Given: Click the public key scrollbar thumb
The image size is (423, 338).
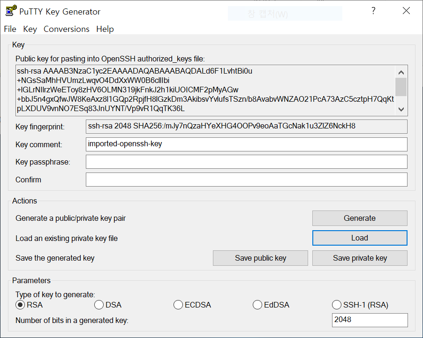Looking at the screenshot, I should tap(401, 87).
